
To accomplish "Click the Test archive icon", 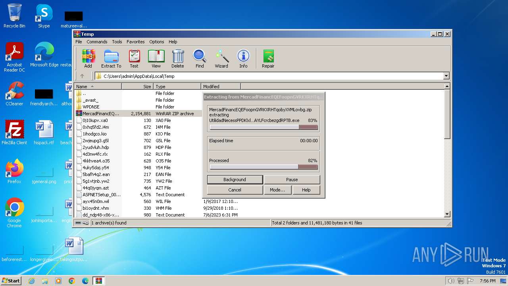I will click(x=134, y=59).
